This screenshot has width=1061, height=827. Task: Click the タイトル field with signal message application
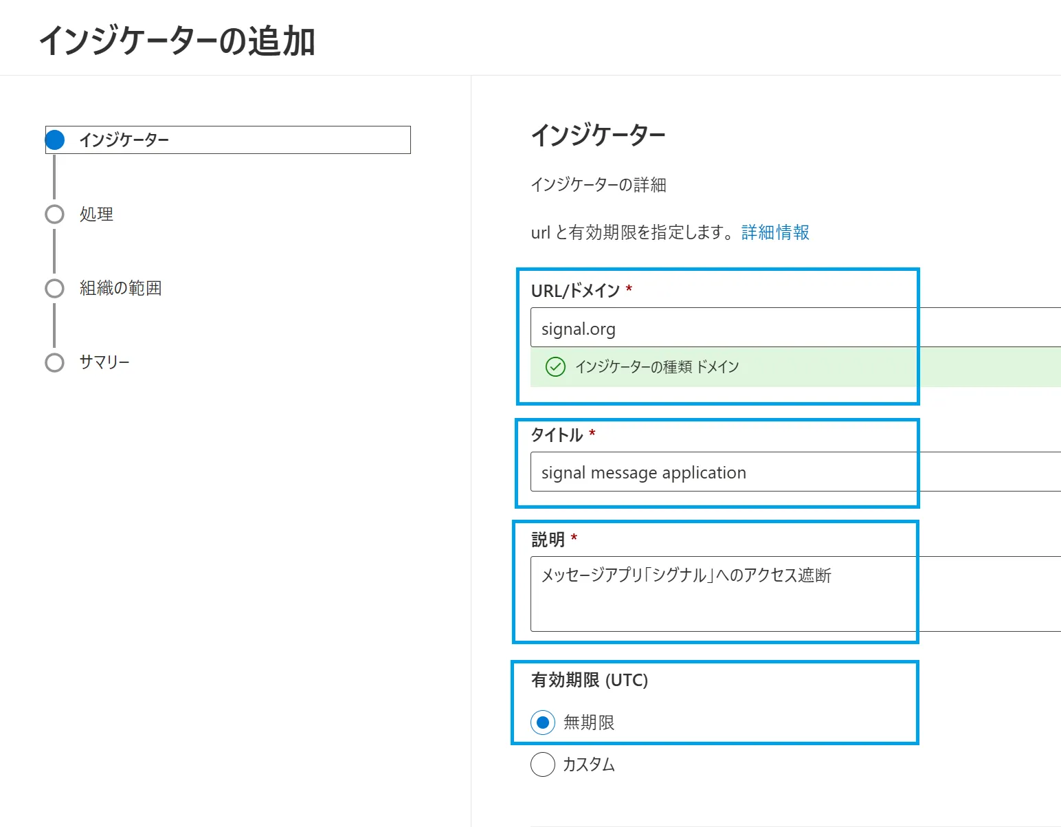pos(790,472)
